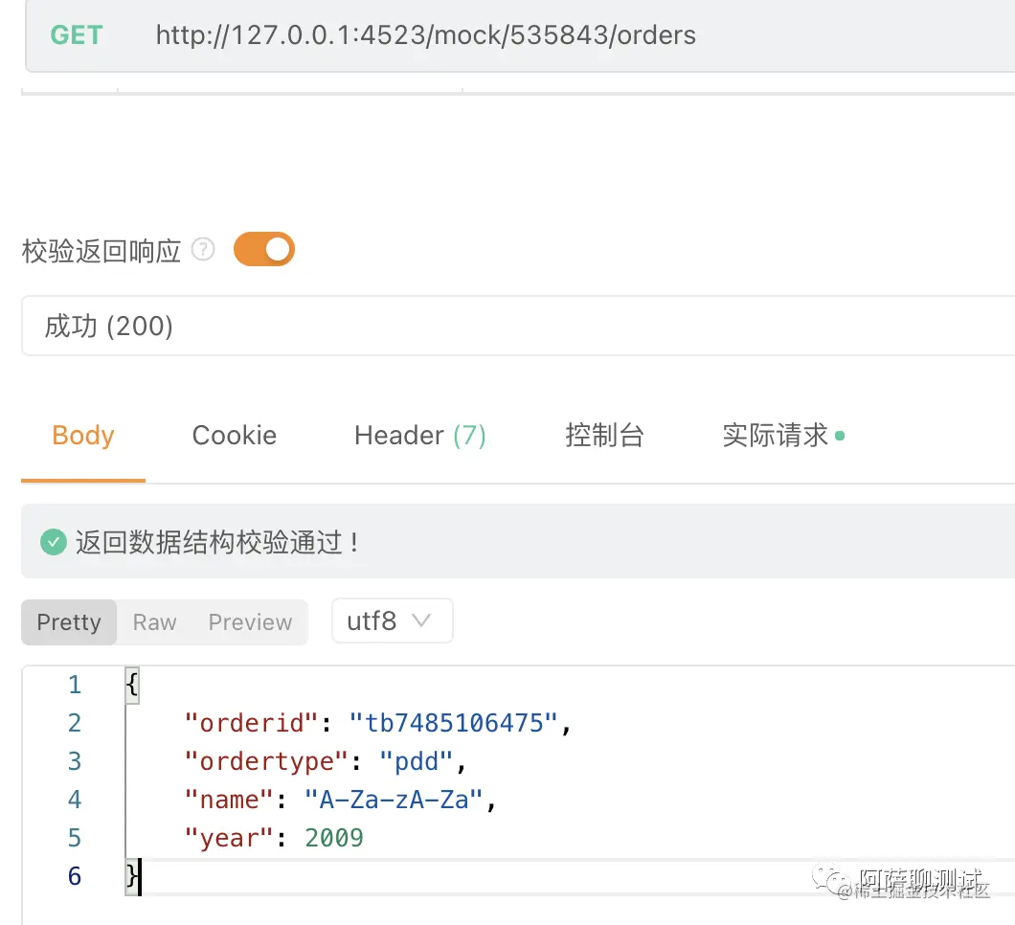Click the "orderid" key in the response

[x=252, y=723]
